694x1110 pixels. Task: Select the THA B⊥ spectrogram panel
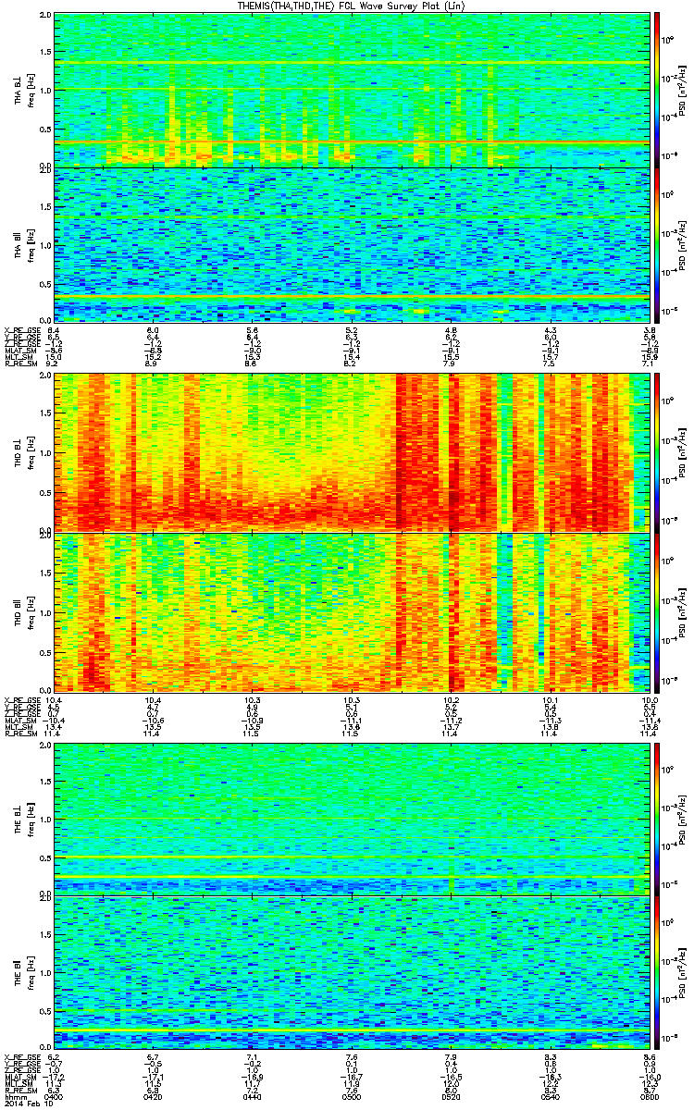point(352,89)
